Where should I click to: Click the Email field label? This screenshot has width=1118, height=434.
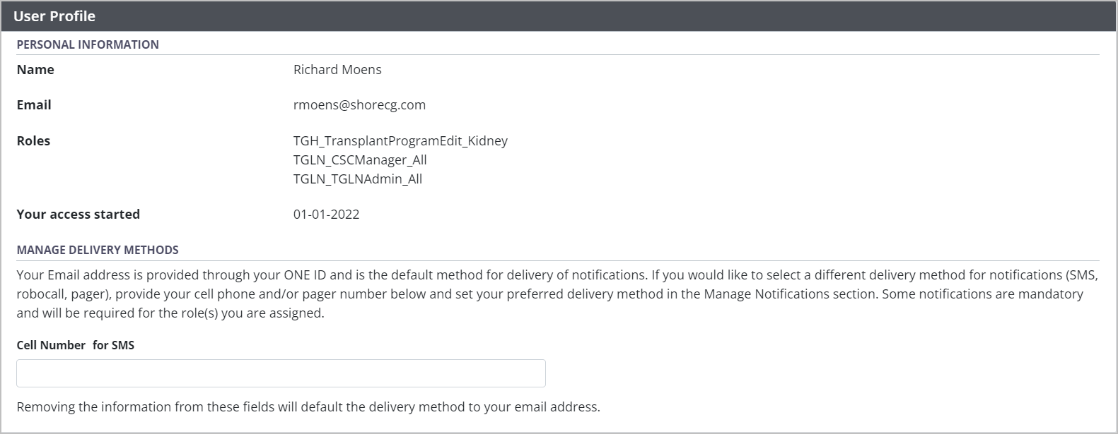34,105
